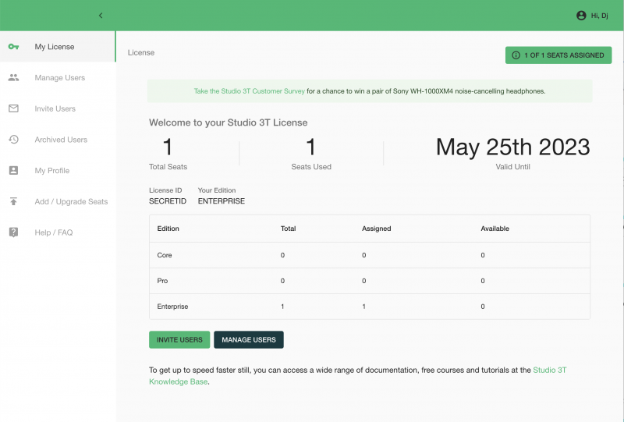The height and width of the screenshot is (422, 624).
Task: Click the Enterprise row Assigned value 1
Action: pyautogui.click(x=363, y=307)
